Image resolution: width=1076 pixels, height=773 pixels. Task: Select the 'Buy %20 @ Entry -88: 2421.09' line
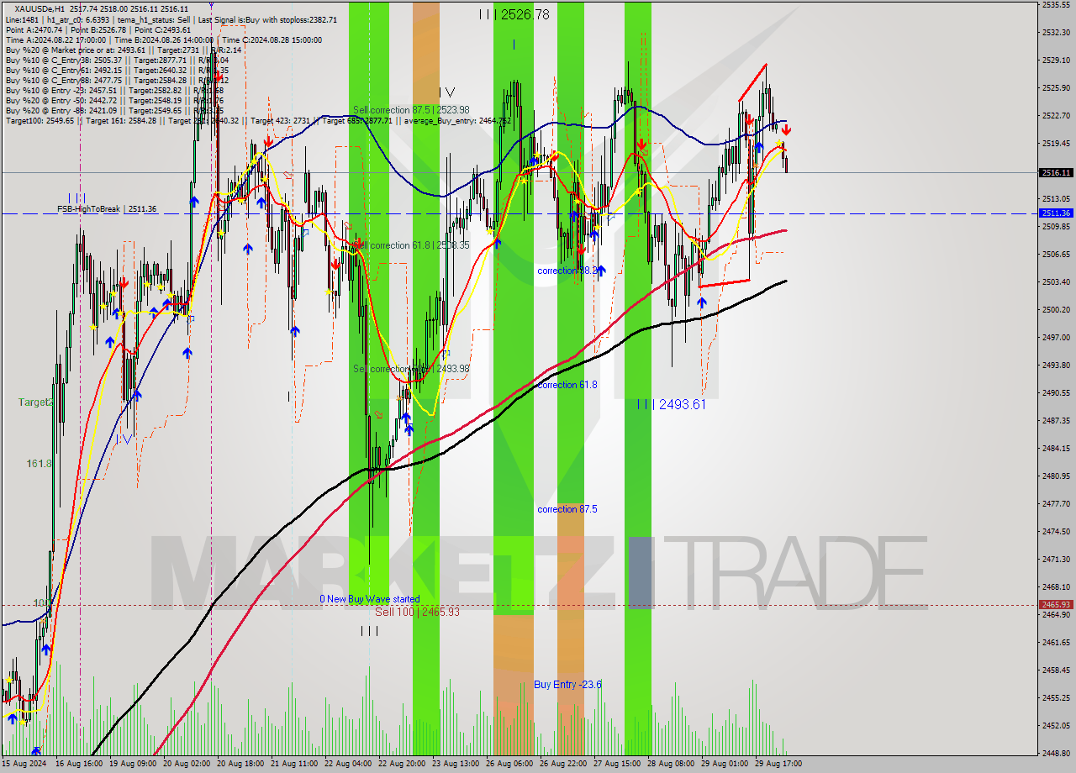pyautogui.click(x=114, y=110)
